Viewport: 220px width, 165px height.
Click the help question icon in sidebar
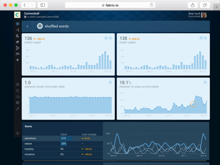tap(17, 103)
